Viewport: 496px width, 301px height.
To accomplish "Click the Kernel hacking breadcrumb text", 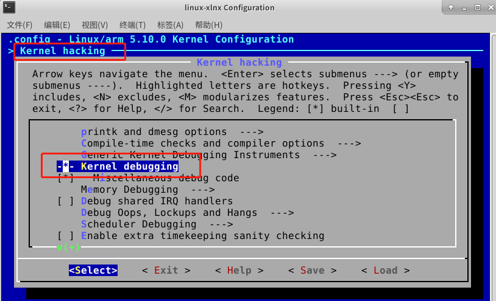I will (62, 51).
